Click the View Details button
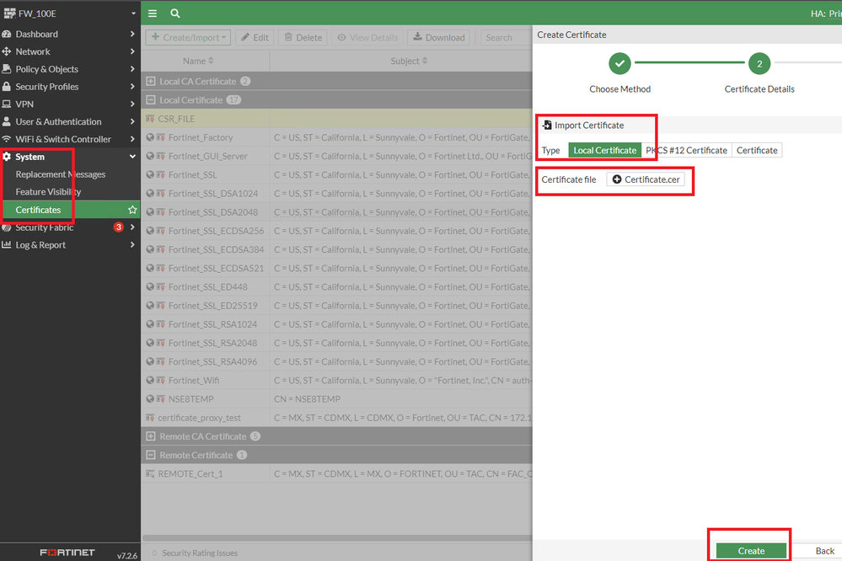Screen dimensions: 842x561 click(x=367, y=38)
